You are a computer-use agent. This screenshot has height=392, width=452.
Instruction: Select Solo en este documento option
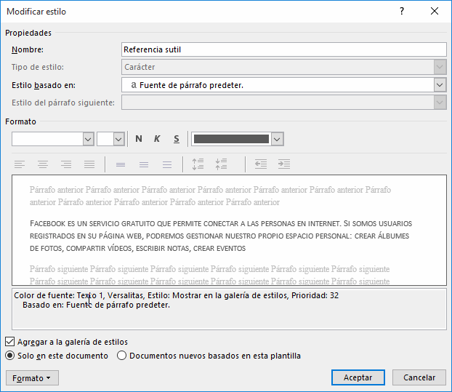tap(10, 356)
